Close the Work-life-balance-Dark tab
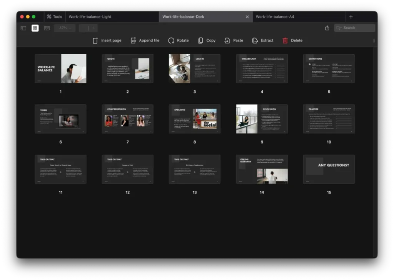 tap(247, 17)
